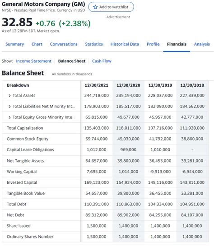Click Total Capitalization value 135,403,000
The image size is (214, 247).
point(97,128)
